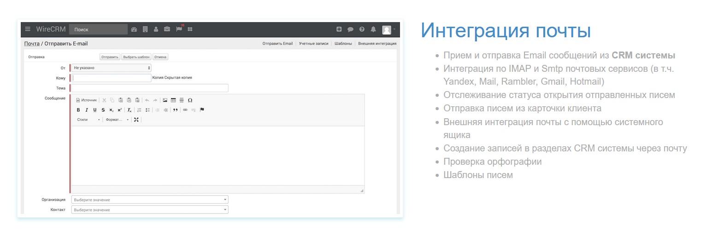Screen dimensions: 718x248
Task: Open the flag icon with red counter
Action: click(179, 29)
